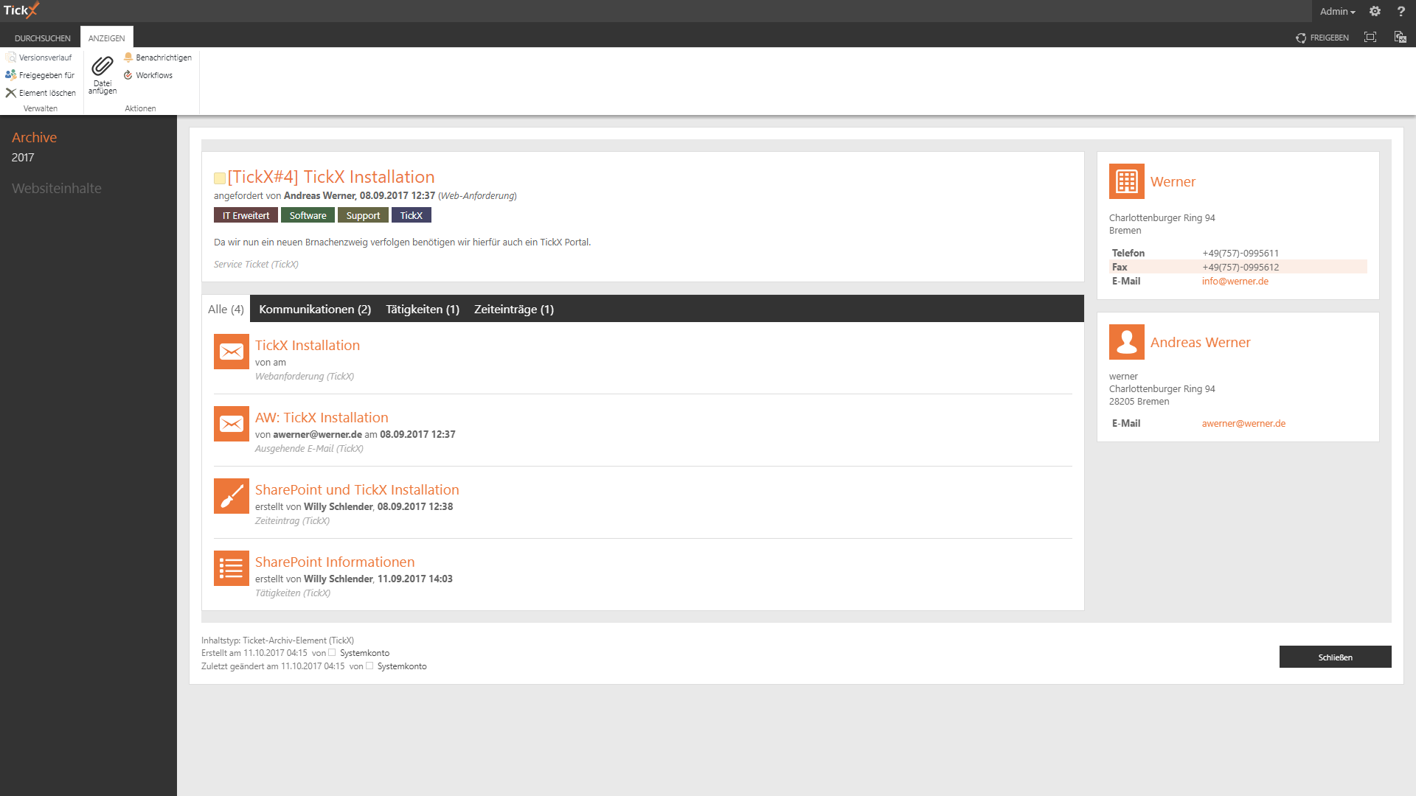Click the Fax number +49(757)-0995612

pos(1240,267)
